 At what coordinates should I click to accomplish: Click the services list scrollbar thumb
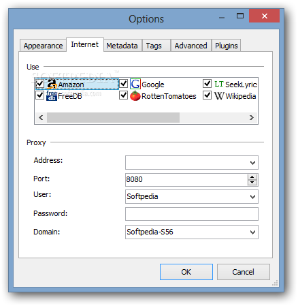113,118
